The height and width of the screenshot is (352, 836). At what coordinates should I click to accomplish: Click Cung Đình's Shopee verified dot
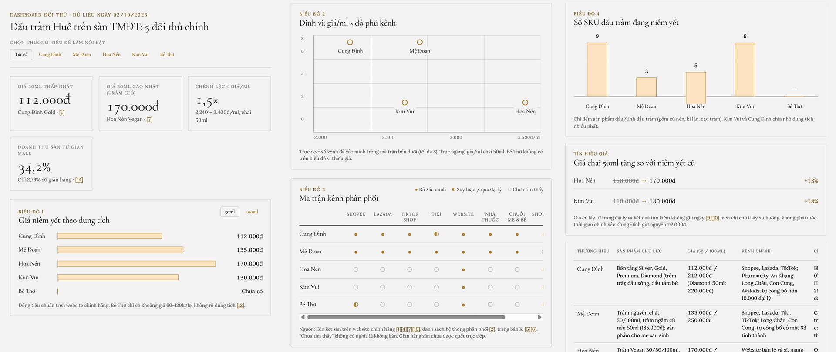coord(356,235)
